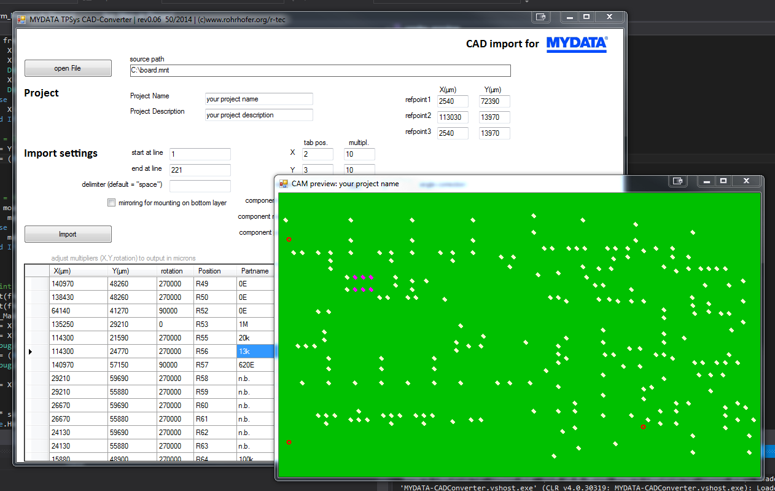Minimize the CAM preview window

pyautogui.click(x=707, y=181)
